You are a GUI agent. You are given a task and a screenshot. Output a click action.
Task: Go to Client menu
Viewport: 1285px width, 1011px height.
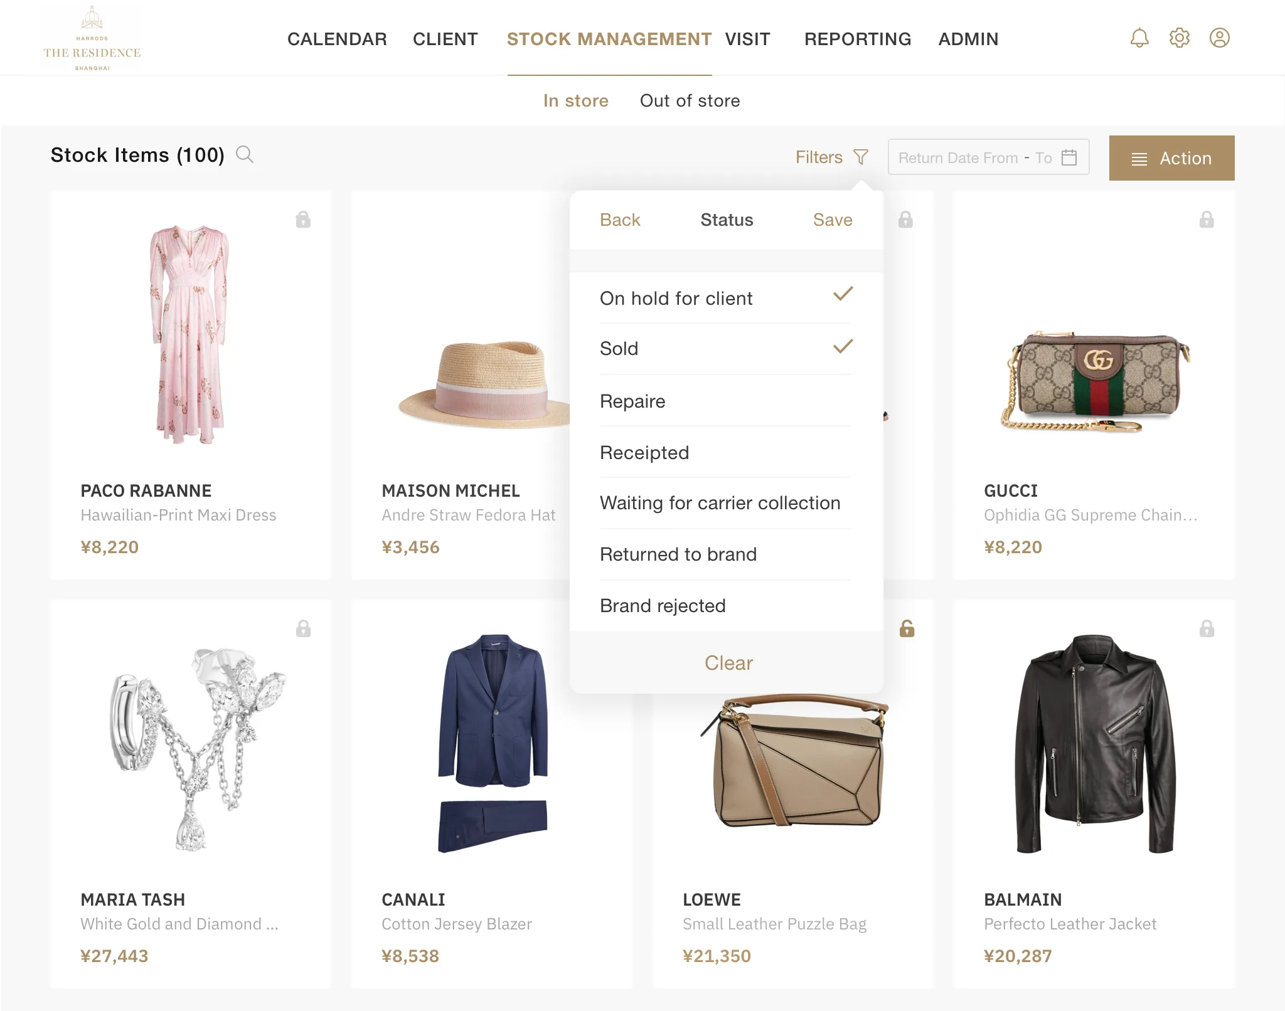(x=445, y=39)
